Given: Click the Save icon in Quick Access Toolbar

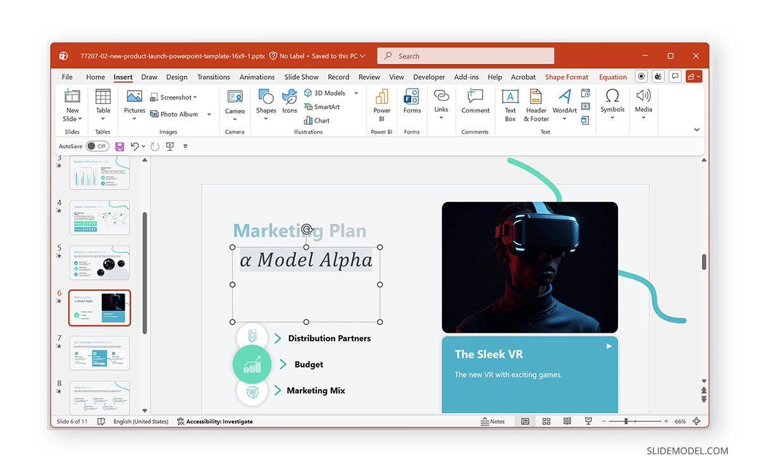Looking at the screenshot, I should click(120, 146).
